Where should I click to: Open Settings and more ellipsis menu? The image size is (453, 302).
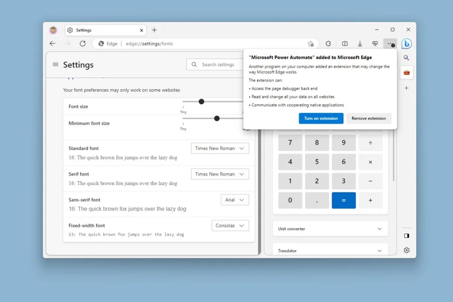tap(390, 44)
